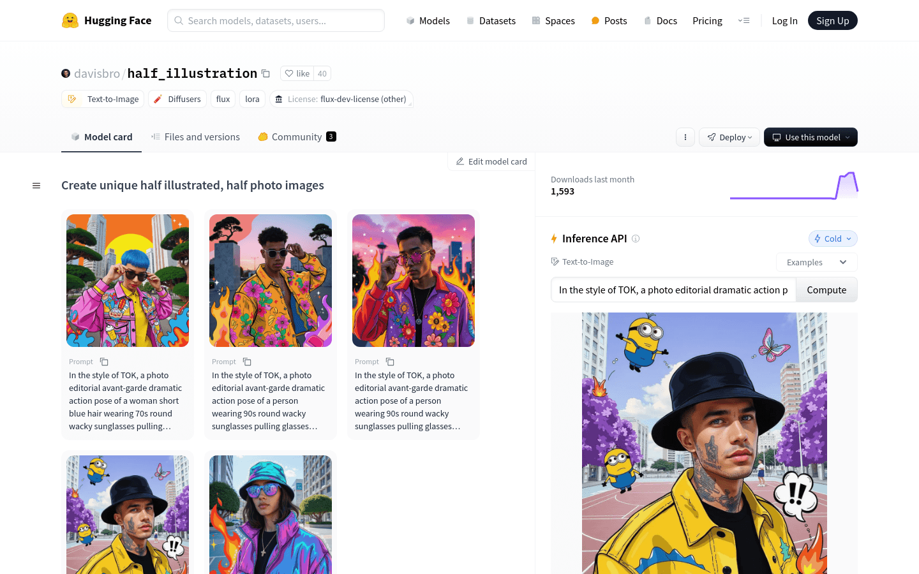Viewport: 919px width, 574px height.
Task: Copy the prompt of the second example card
Action: pyautogui.click(x=247, y=362)
